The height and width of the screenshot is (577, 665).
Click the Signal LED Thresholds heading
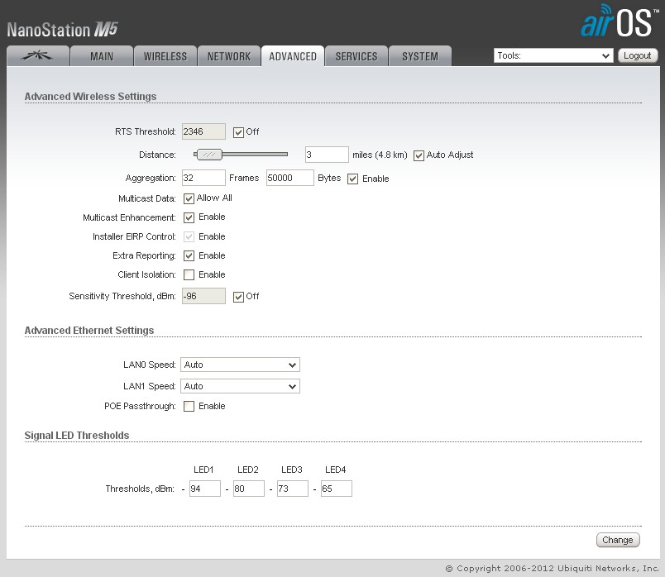click(77, 436)
